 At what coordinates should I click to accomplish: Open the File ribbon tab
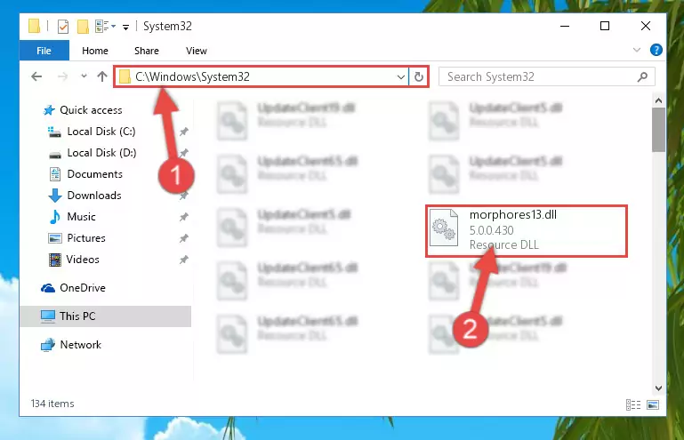pos(44,51)
